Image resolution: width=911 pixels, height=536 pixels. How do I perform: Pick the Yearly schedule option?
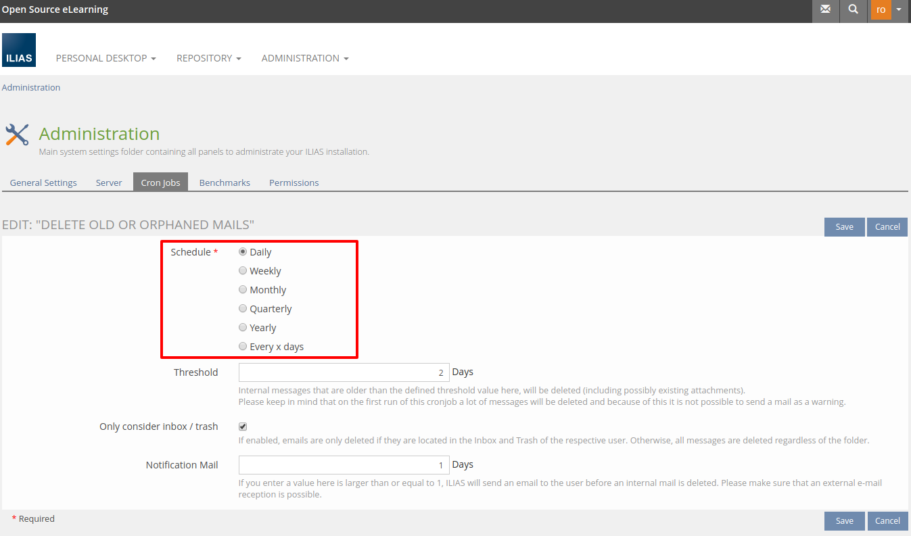(243, 327)
